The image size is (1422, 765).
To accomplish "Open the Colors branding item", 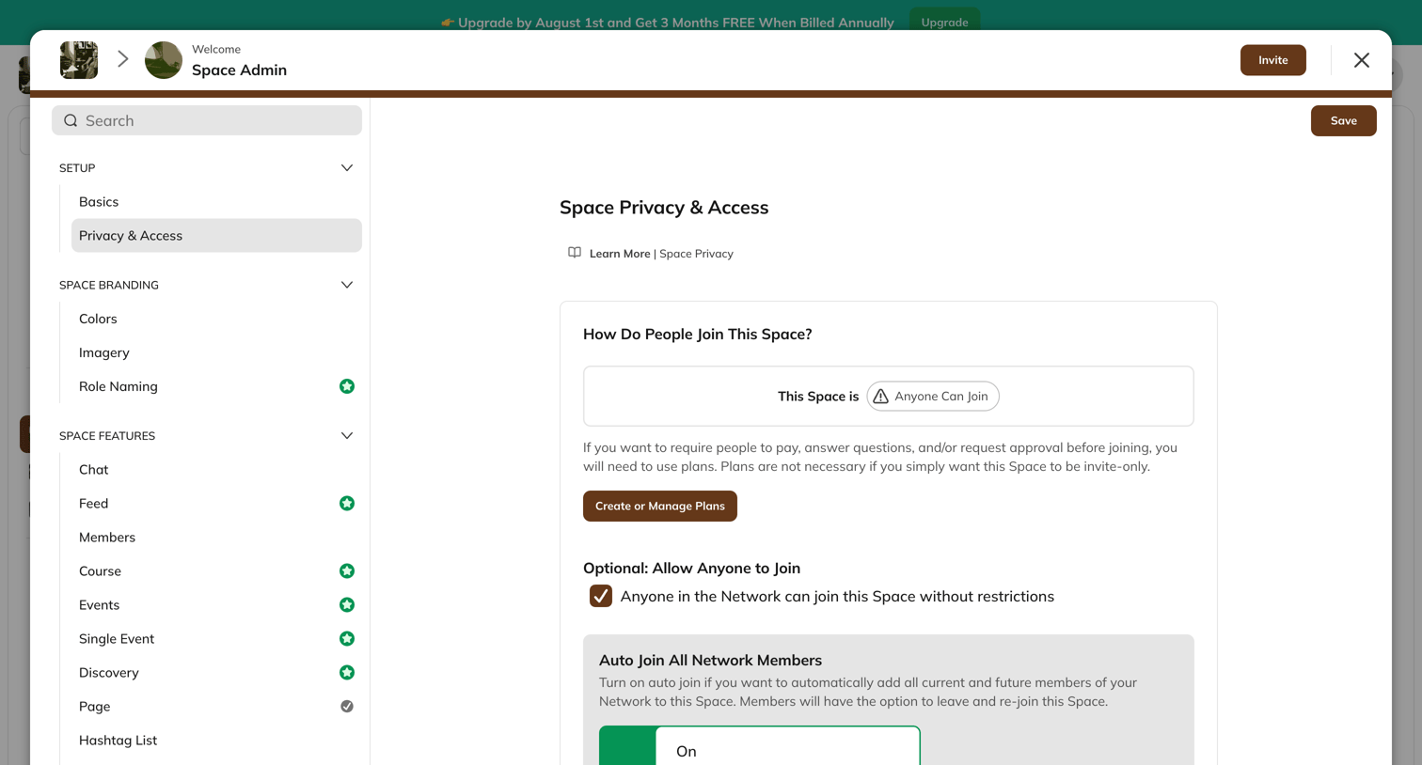I will click(x=216, y=319).
